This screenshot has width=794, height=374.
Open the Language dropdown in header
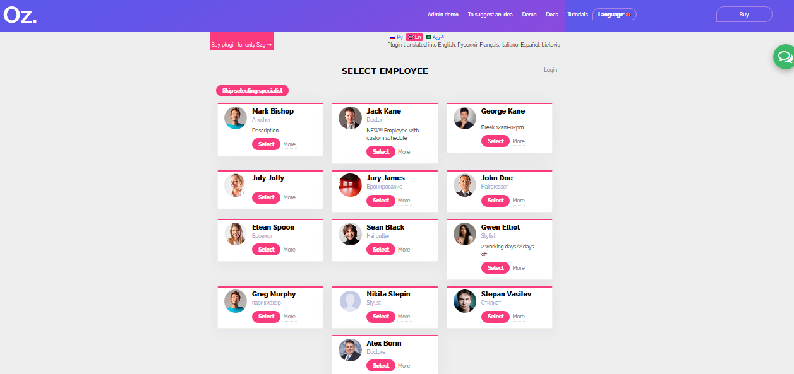[615, 14]
